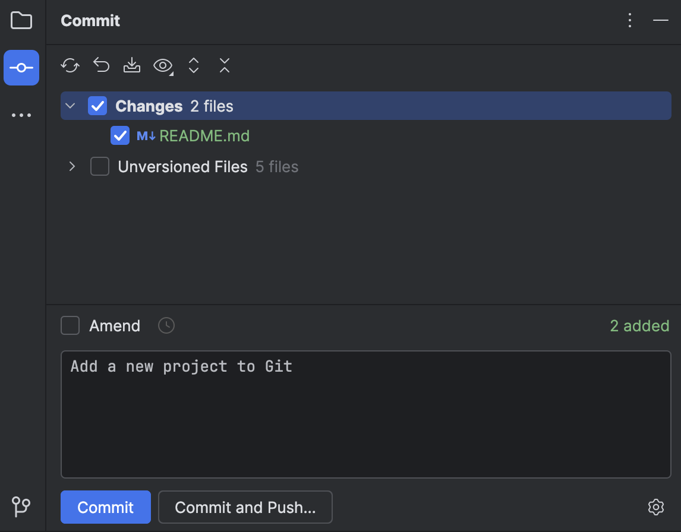
Task: Check the Unversioned Files group checkbox
Action: pyautogui.click(x=99, y=167)
